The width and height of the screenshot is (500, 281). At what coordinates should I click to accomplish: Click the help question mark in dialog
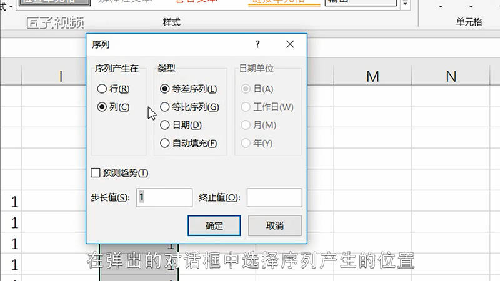(257, 44)
